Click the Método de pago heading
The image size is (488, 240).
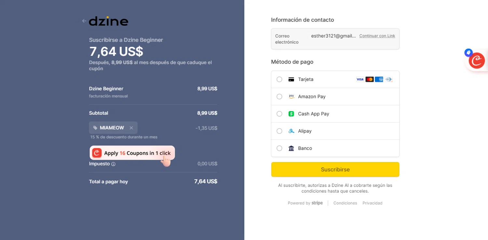(x=292, y=62)
